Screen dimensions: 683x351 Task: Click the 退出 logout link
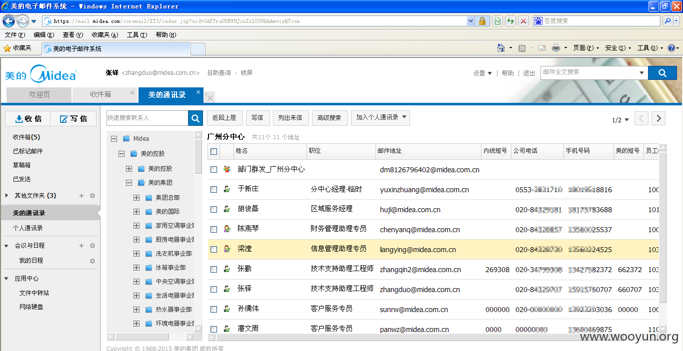pyautogui.click(x=529, y=73)
